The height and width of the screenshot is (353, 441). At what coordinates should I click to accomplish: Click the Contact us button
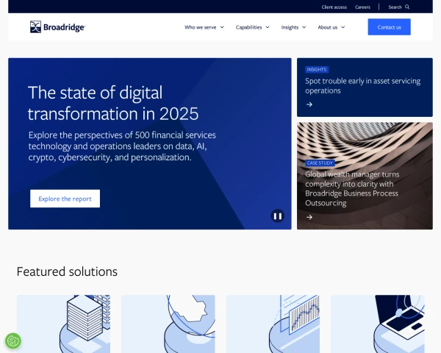coord(390,27)
